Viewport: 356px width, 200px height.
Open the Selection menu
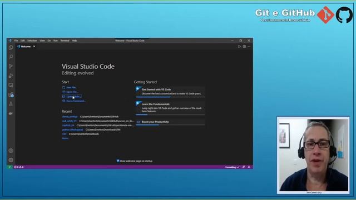tap(32, 41)
